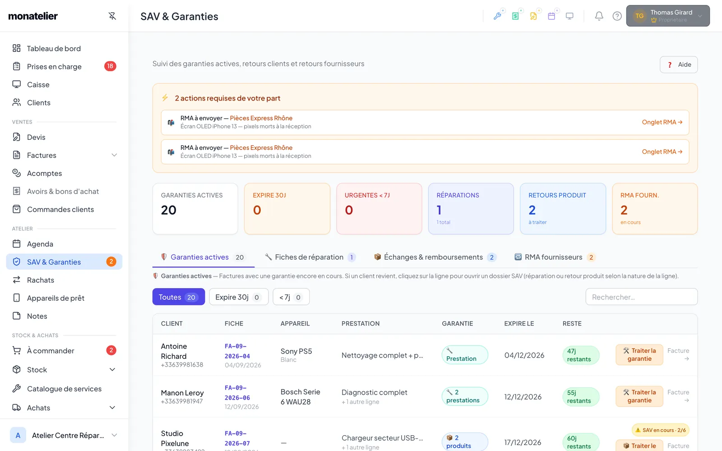This screenshot has height=451, width=722.
Task: Open Avoirs & bons d'achat
Action: click(x=64, y=191)
